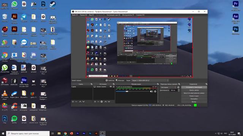Click the audio mixer scrollbar
This screenshot has height=136, width=243.
[x=158, y=94]
